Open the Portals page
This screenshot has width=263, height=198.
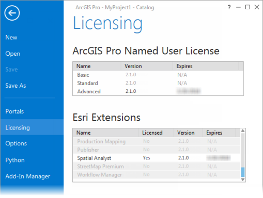click(x=14, y=111)
